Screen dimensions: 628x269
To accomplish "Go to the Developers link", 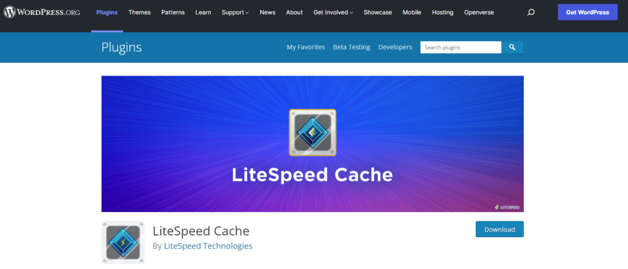I will tap(395, 47).
